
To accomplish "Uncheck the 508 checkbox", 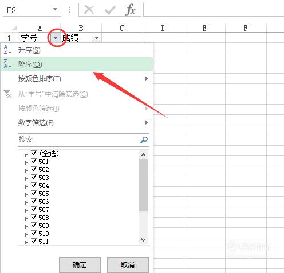I will pos(34,218).
